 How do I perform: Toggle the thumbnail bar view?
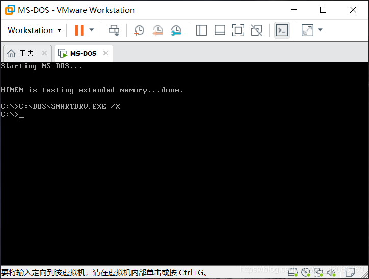tap(220, 30)
